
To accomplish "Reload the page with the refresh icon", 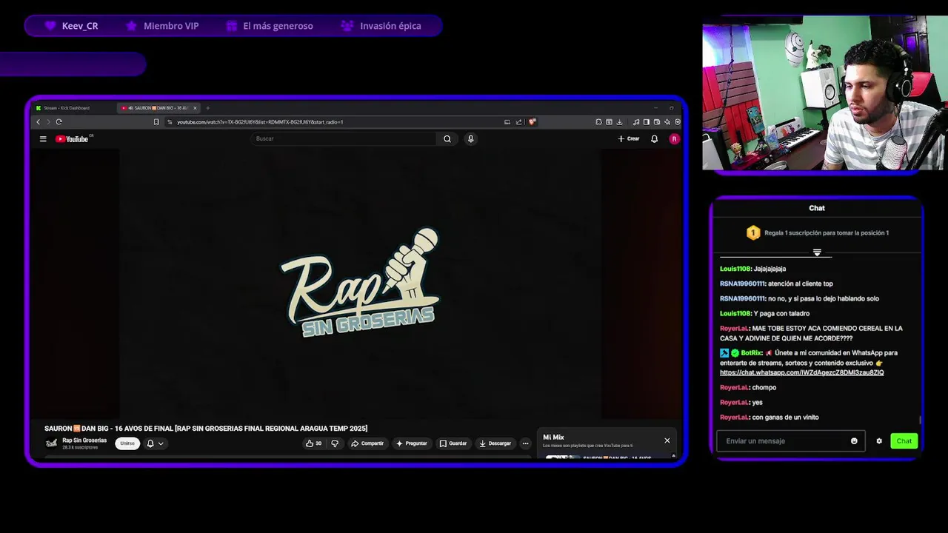I will point(59,122).
